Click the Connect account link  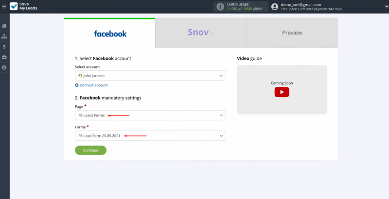[x=93, y=85]
